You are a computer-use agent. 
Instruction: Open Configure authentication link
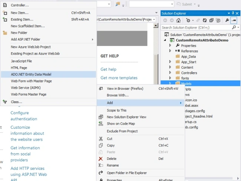[x=24, y=116]
